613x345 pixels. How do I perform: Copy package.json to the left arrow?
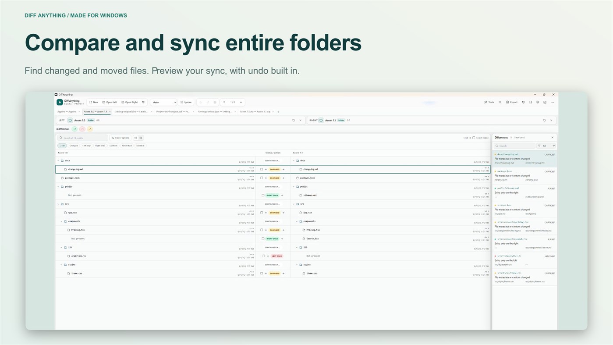tap(283, 178)
